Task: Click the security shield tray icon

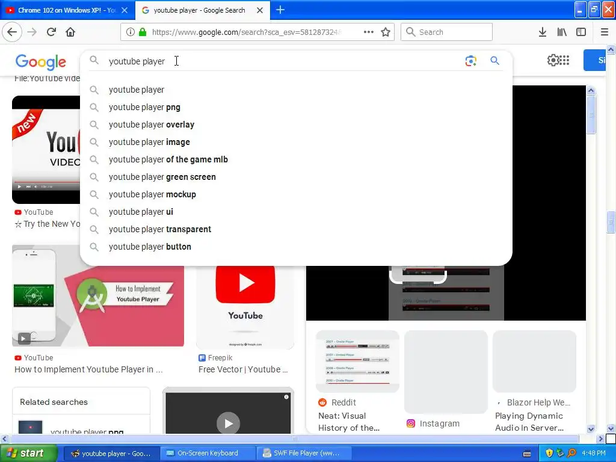Action: 549,453
